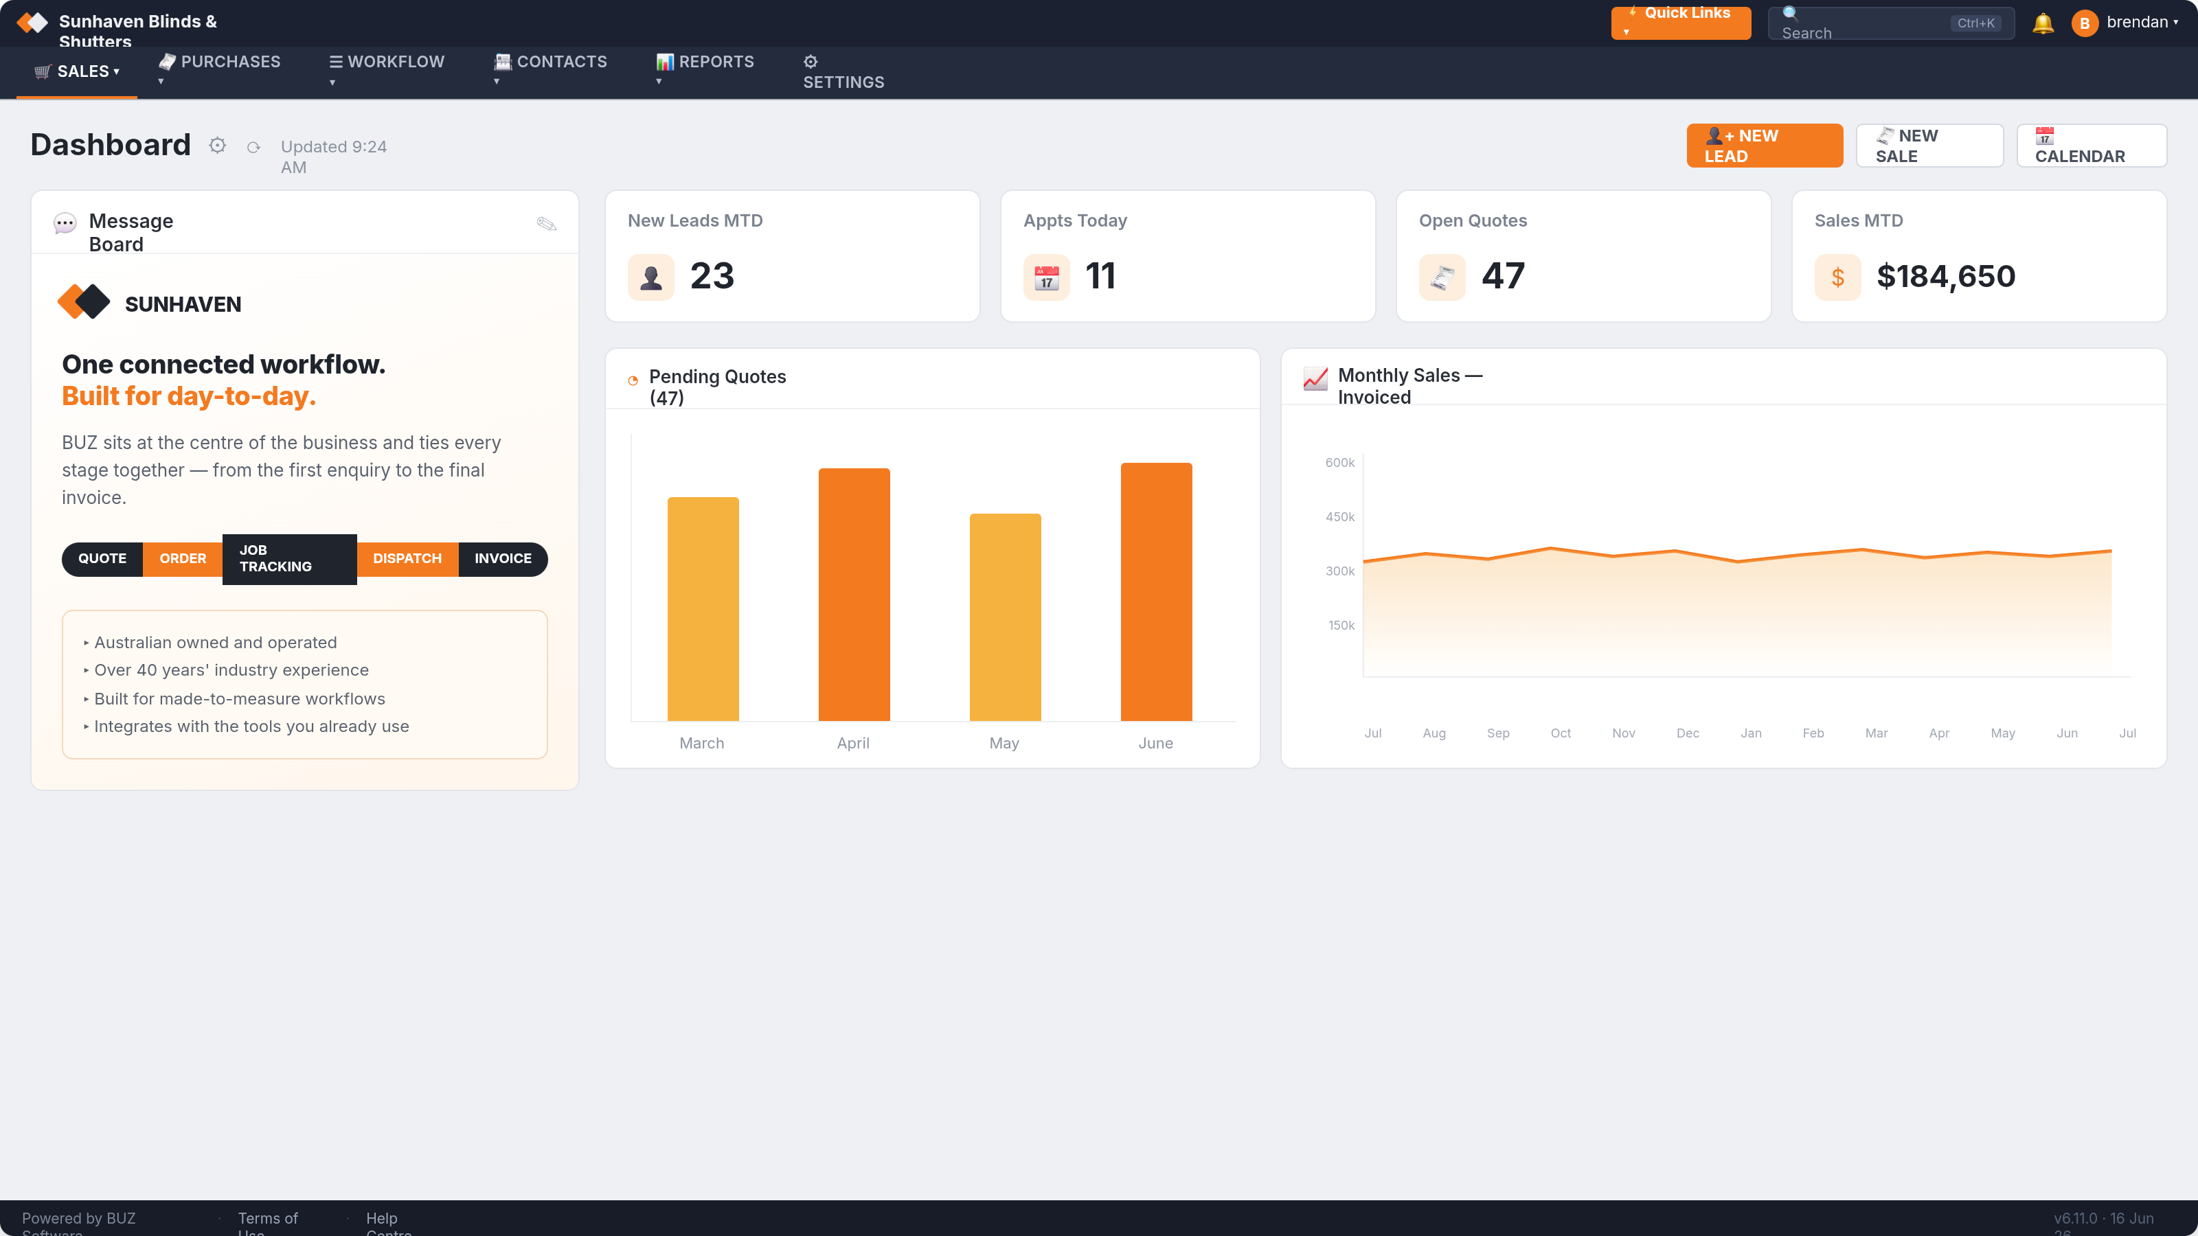Open the notifications bell
The image size is (2198, 1236).
2043,23
